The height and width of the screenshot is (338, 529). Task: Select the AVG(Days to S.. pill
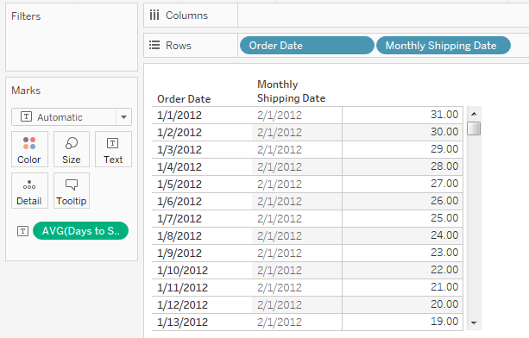click(80, 231)
